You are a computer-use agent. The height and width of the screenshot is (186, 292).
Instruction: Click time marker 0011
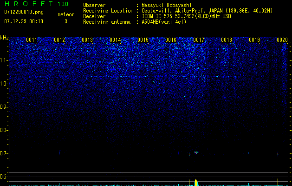32,40
